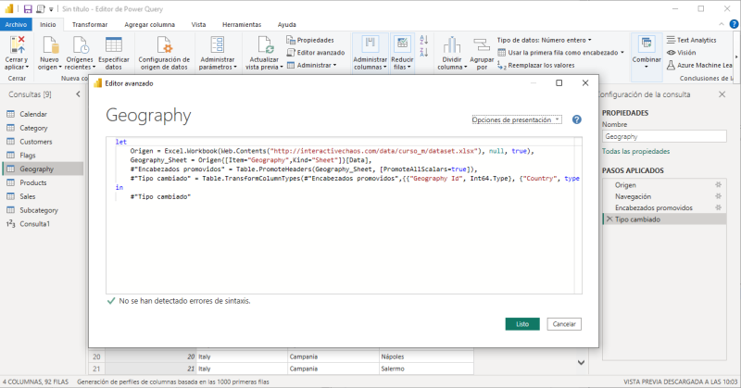Expand preview with the down chevron
Image resolution: width=741 pixels, height=388 pixels.
coord(582,362)
